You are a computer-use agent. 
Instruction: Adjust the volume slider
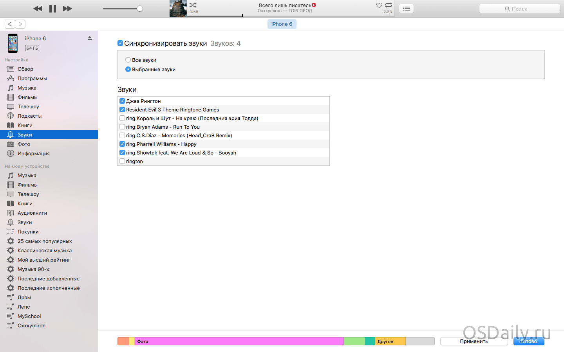139,9
